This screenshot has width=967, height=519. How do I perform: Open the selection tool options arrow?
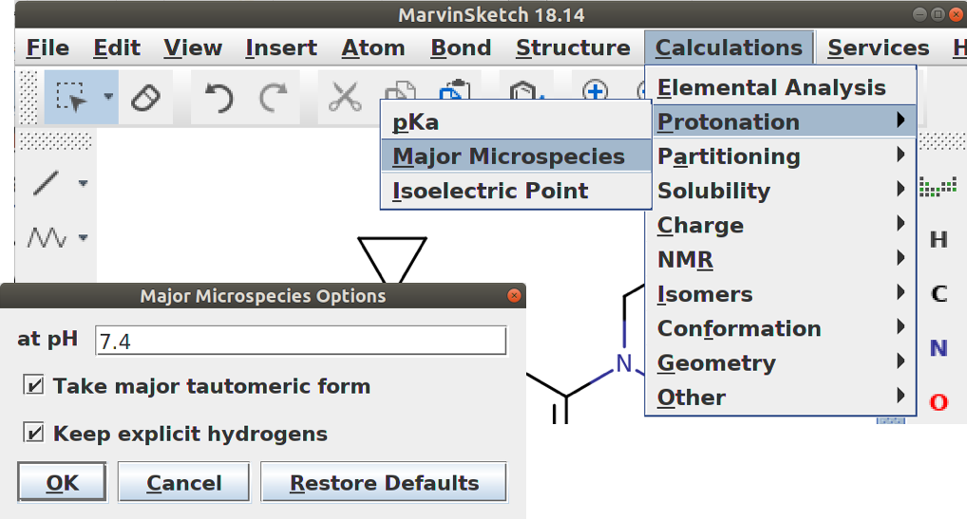(x=108, y=97)
